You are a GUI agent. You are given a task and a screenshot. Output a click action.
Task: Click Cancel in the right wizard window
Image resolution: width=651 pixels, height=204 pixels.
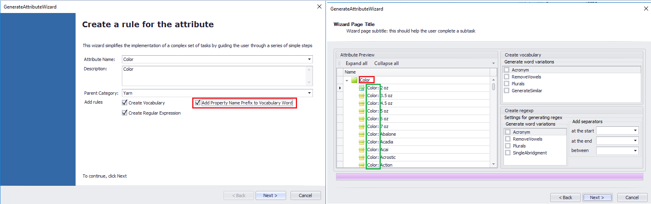coord(632,197)
